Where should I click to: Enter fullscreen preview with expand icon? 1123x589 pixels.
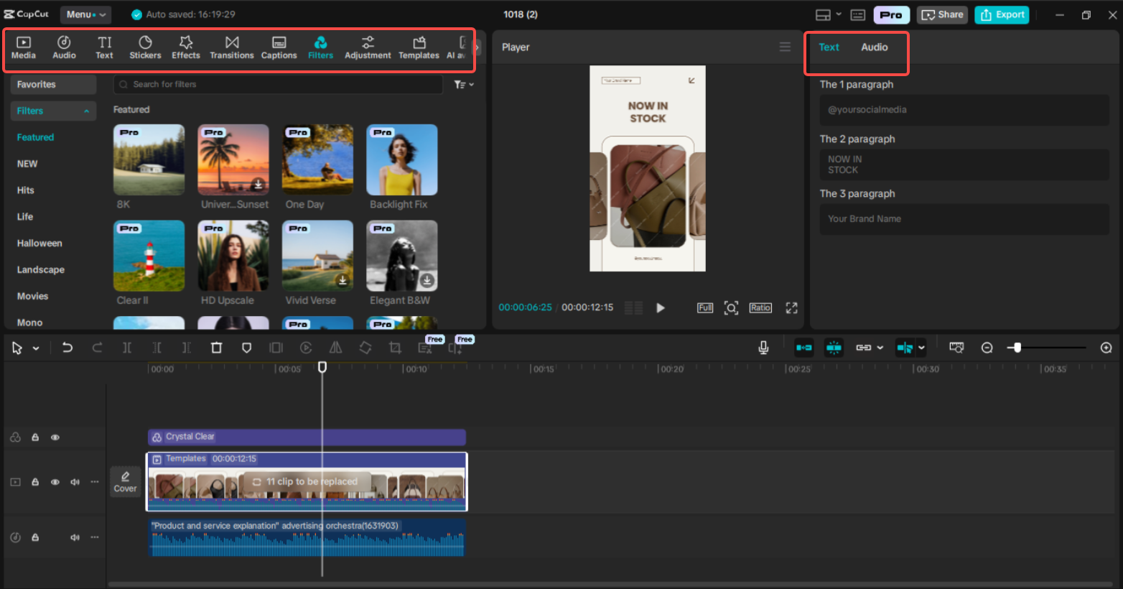click(791, 308)
